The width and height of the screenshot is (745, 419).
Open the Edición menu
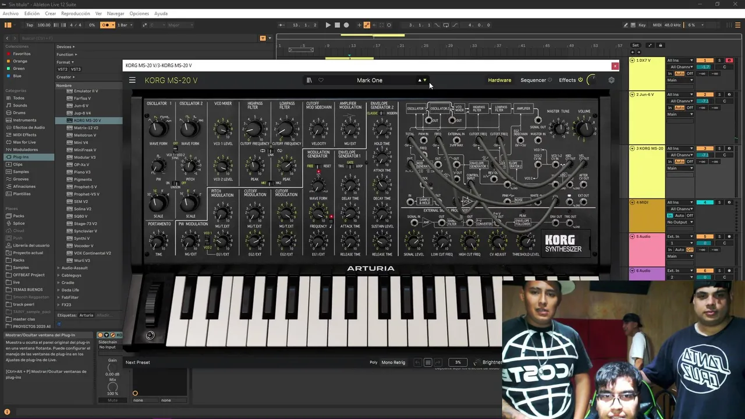pyautogui.click(x=32, y=13)
